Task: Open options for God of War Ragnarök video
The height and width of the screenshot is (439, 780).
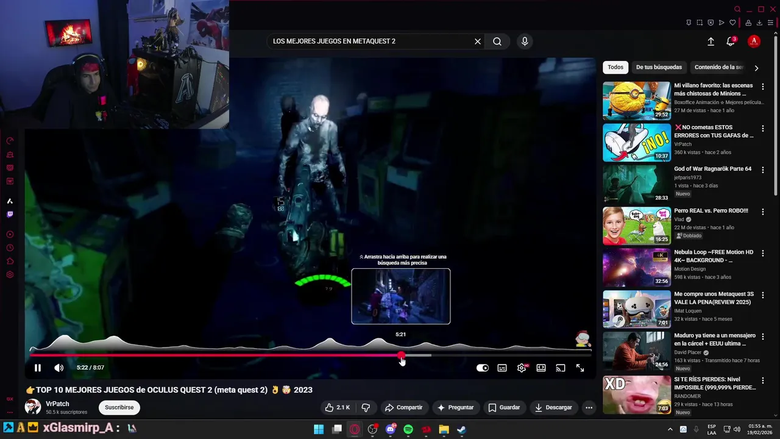Action: point(762,170)
